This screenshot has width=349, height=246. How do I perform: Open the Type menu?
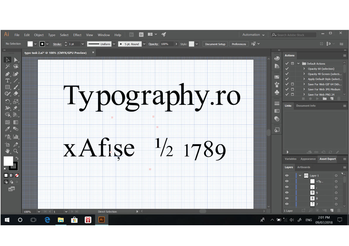click(x=52, y=35)
